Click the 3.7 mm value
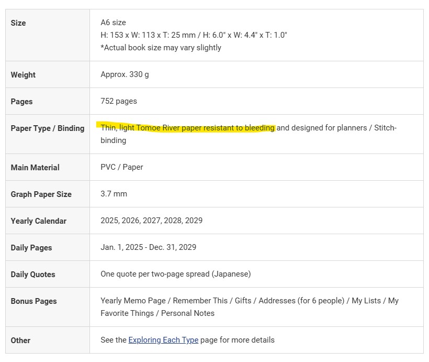429x362 pixels. tap(114, 194)
